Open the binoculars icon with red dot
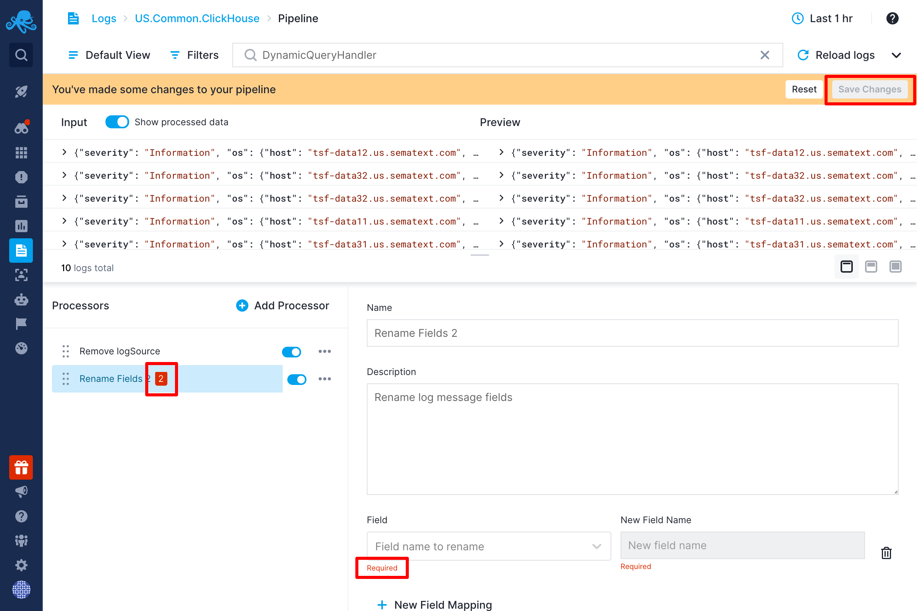Viewport: 917px width, 611px height. click(x=21, y=127)
